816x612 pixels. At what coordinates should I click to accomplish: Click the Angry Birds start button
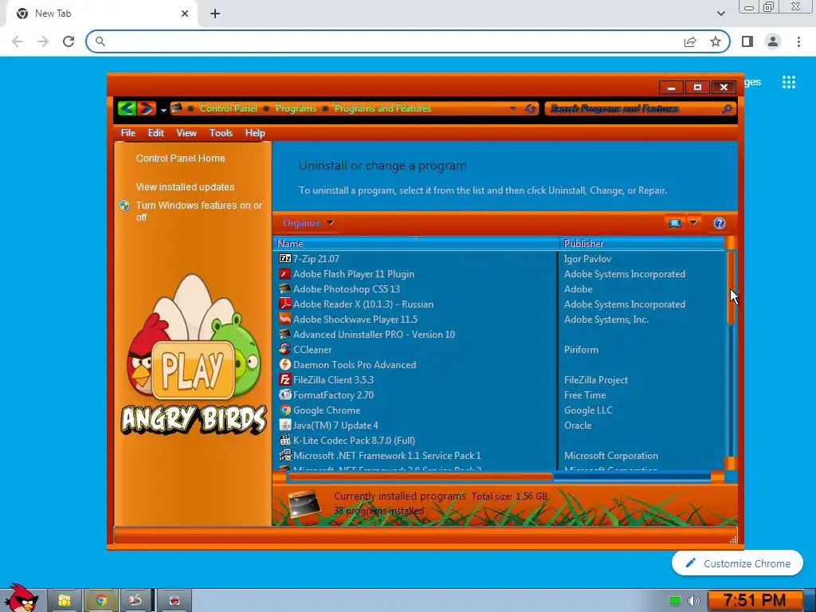pos(21,598)
